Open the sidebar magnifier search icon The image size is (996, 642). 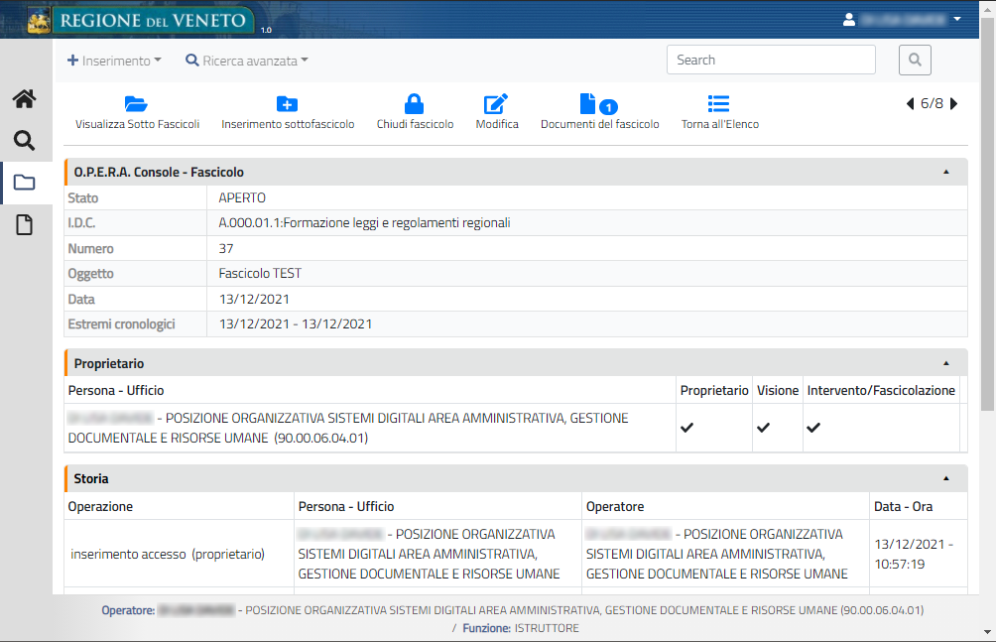pos(24,141)
